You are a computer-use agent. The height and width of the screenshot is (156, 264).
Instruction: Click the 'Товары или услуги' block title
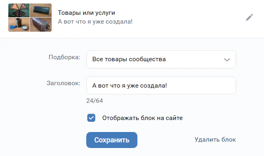tap(86, 13)
